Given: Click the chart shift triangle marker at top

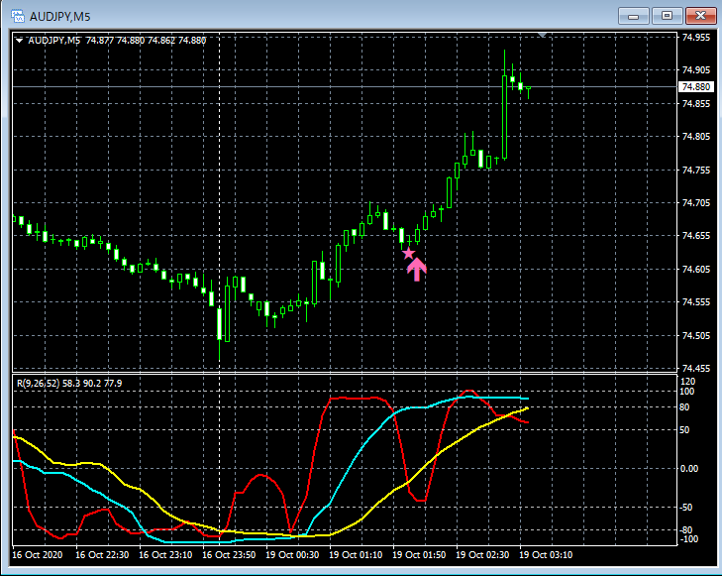Looking at the screenshot, I should click(542, 35).
